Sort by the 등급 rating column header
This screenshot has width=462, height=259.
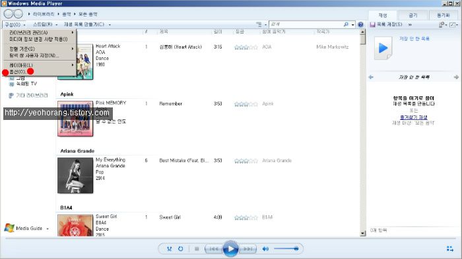240,32
